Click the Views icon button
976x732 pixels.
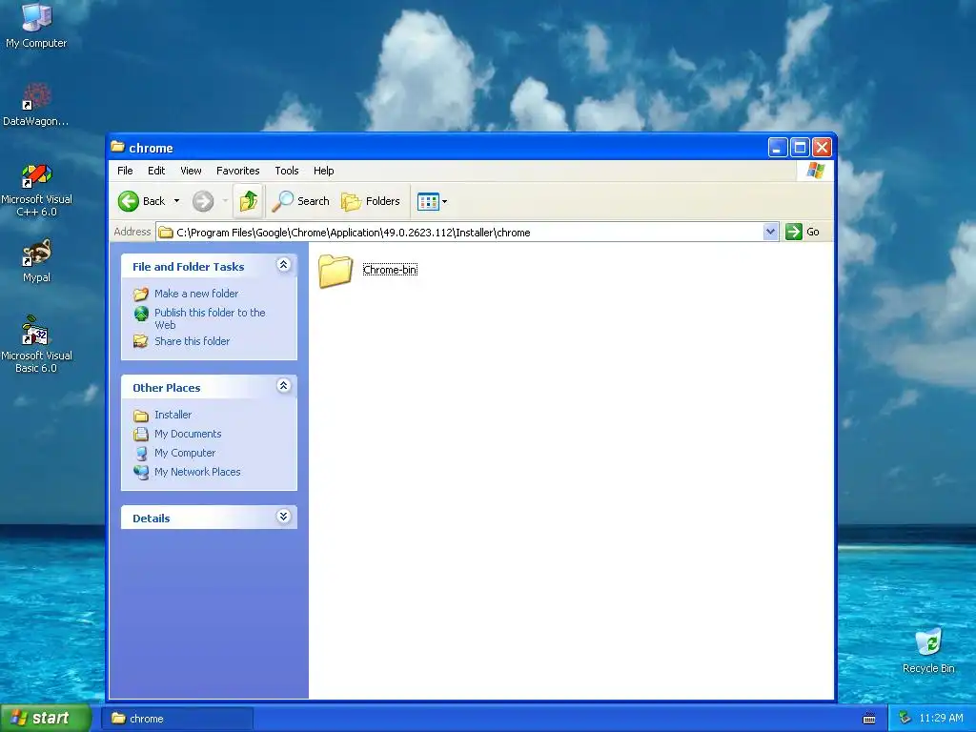tap(428, 201)
